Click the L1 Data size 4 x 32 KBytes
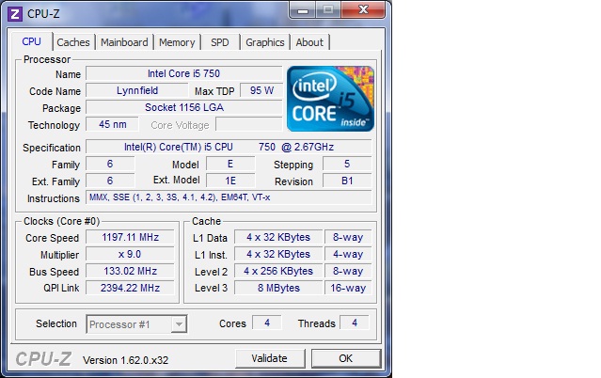 click(x=278, y=237)
